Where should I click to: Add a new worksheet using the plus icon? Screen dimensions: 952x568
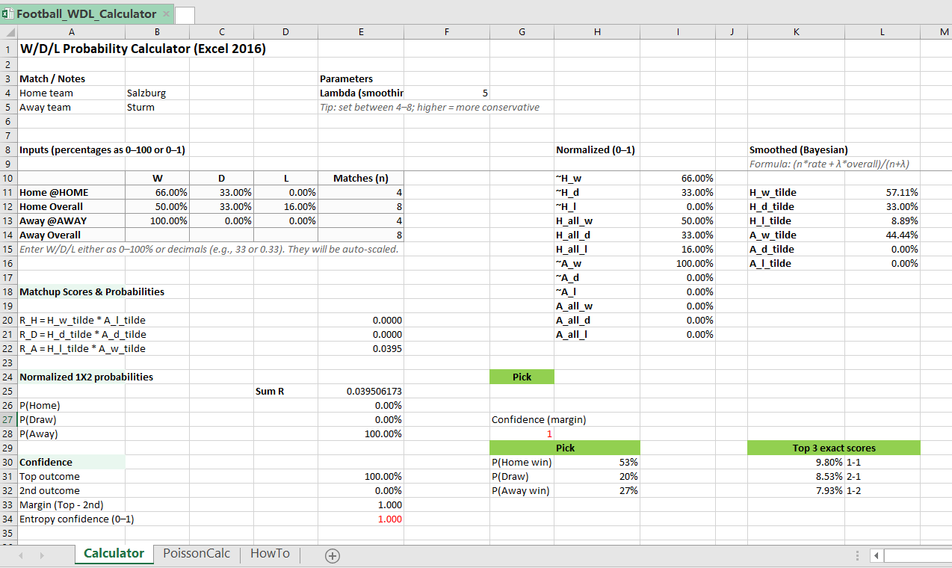pyautogui.click(x=332, y=555)
